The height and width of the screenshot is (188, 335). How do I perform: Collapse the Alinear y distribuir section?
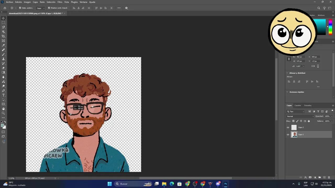tap(287, 73)
